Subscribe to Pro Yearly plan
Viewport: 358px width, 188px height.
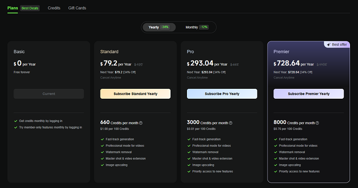click(222, 94)
